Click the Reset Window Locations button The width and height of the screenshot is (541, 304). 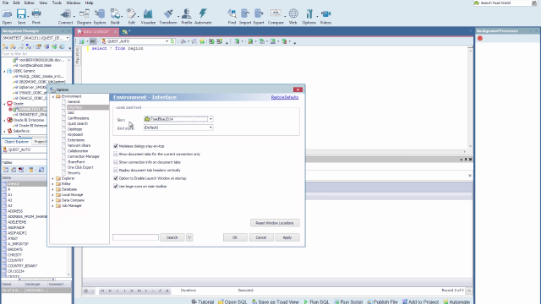coord(275,223)
